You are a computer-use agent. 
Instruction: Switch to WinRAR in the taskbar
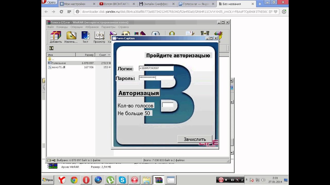point(159,180)
